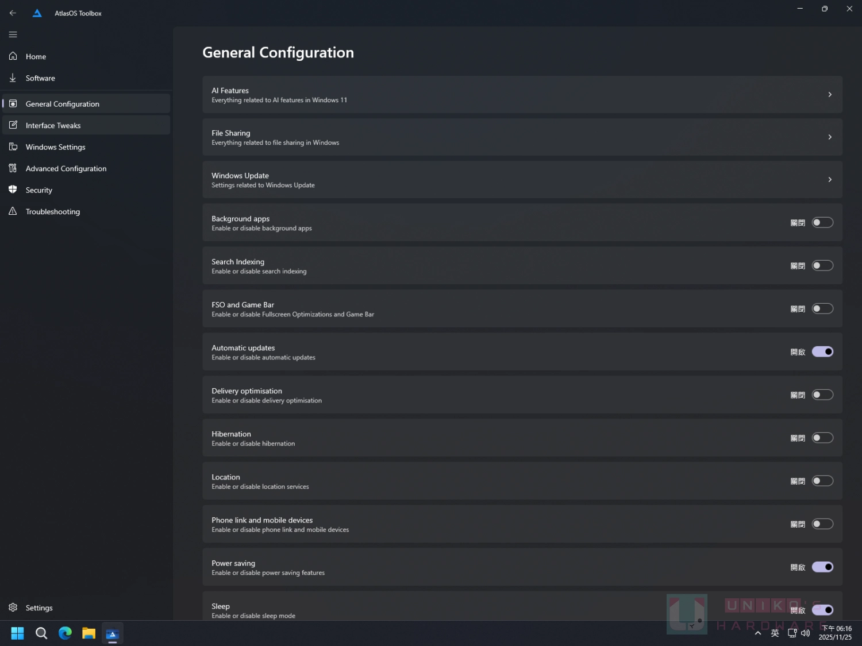Viewport: 862px width, 646px height.
Task: Click the Software download icon
Action: (13, 78)
